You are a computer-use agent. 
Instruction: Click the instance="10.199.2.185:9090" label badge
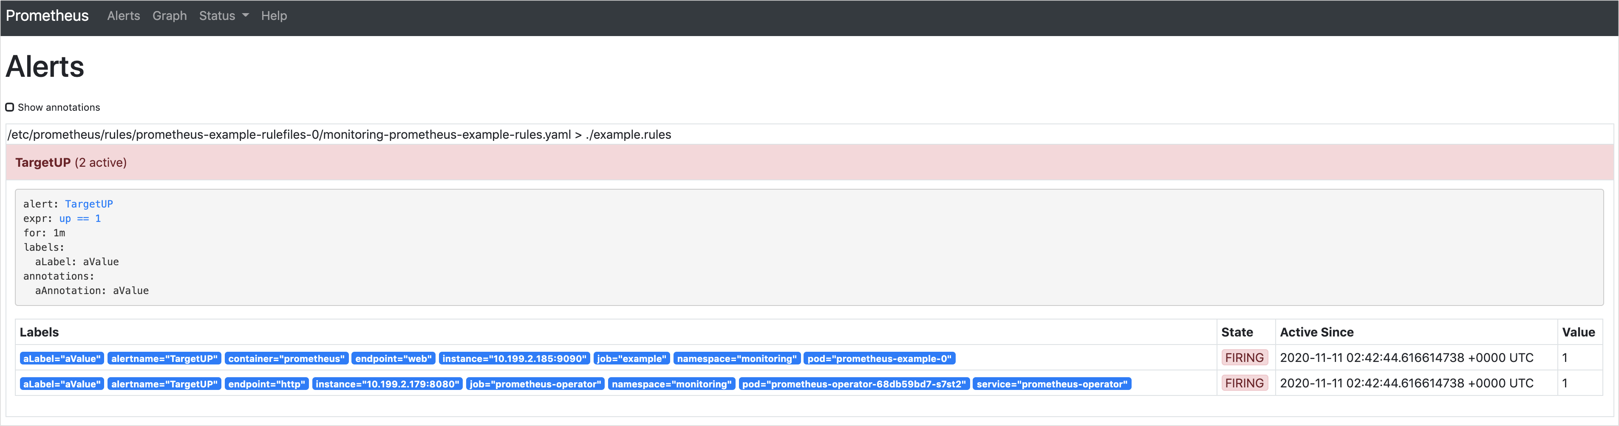[x=513, y=358]
